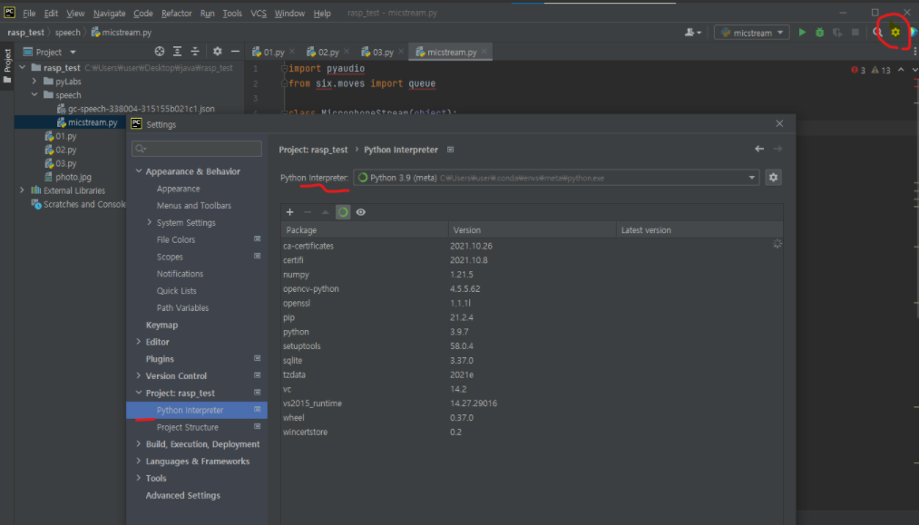Select Project Structure page
This screenshot has height=525, width=919.
(x=188, y=427)
